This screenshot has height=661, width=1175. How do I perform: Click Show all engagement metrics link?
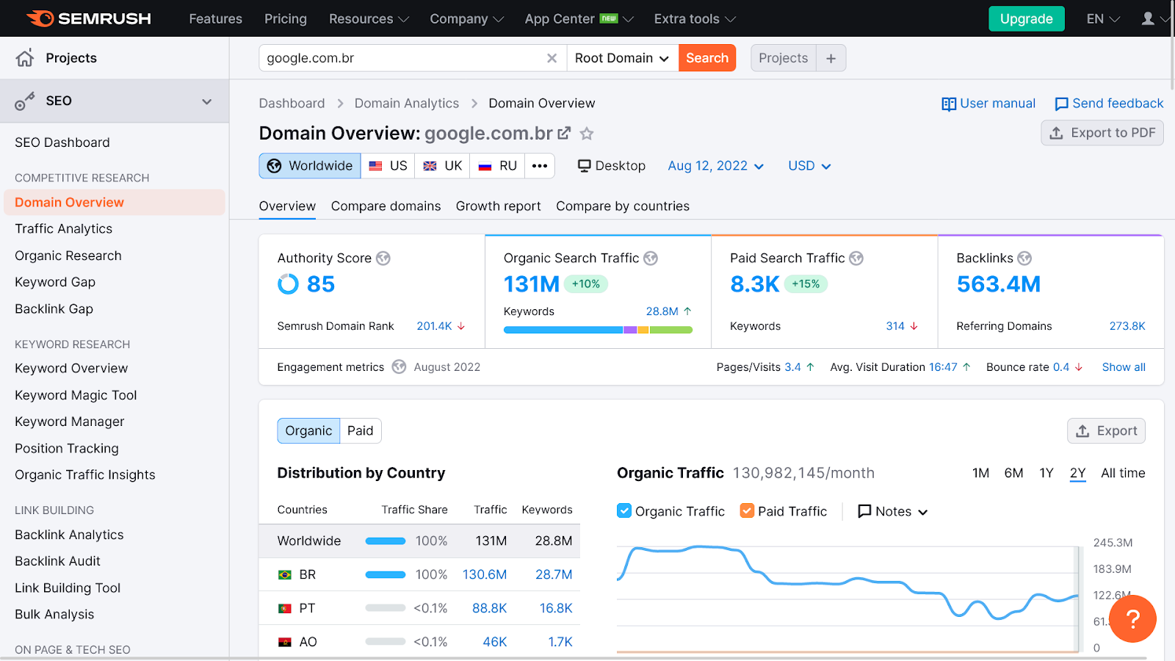1124,367
